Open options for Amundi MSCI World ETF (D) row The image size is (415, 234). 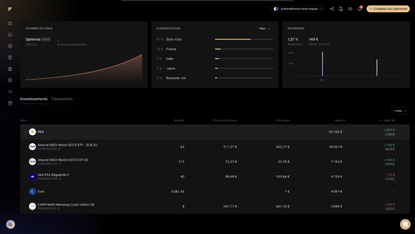tap(404, 161)
